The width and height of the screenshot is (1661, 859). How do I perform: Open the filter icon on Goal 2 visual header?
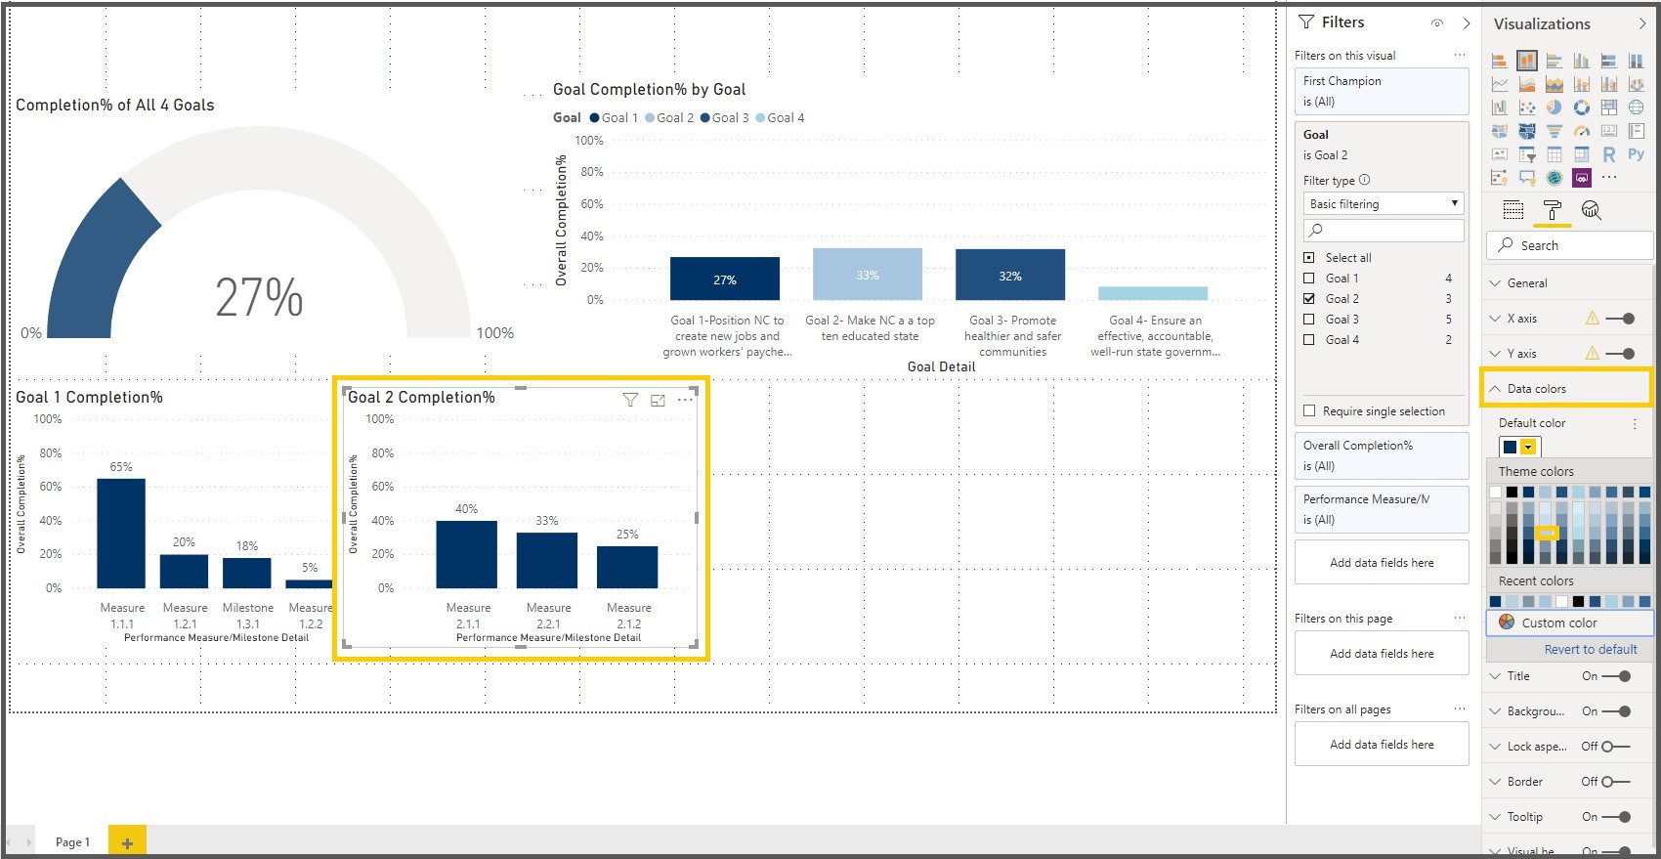[630, 400]
